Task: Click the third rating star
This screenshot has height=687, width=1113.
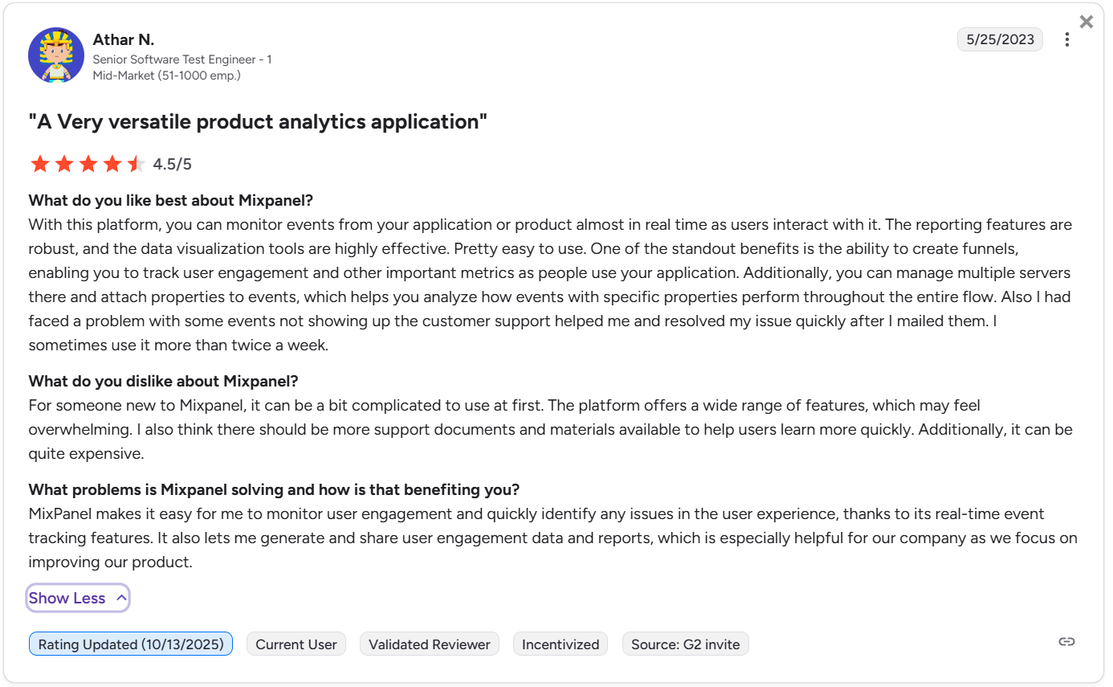Action: pos(88,165)
